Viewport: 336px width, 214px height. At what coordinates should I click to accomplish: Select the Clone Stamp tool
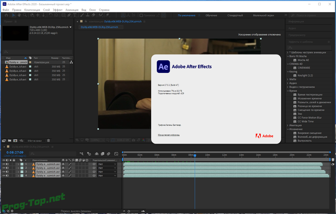click(88, 15)
